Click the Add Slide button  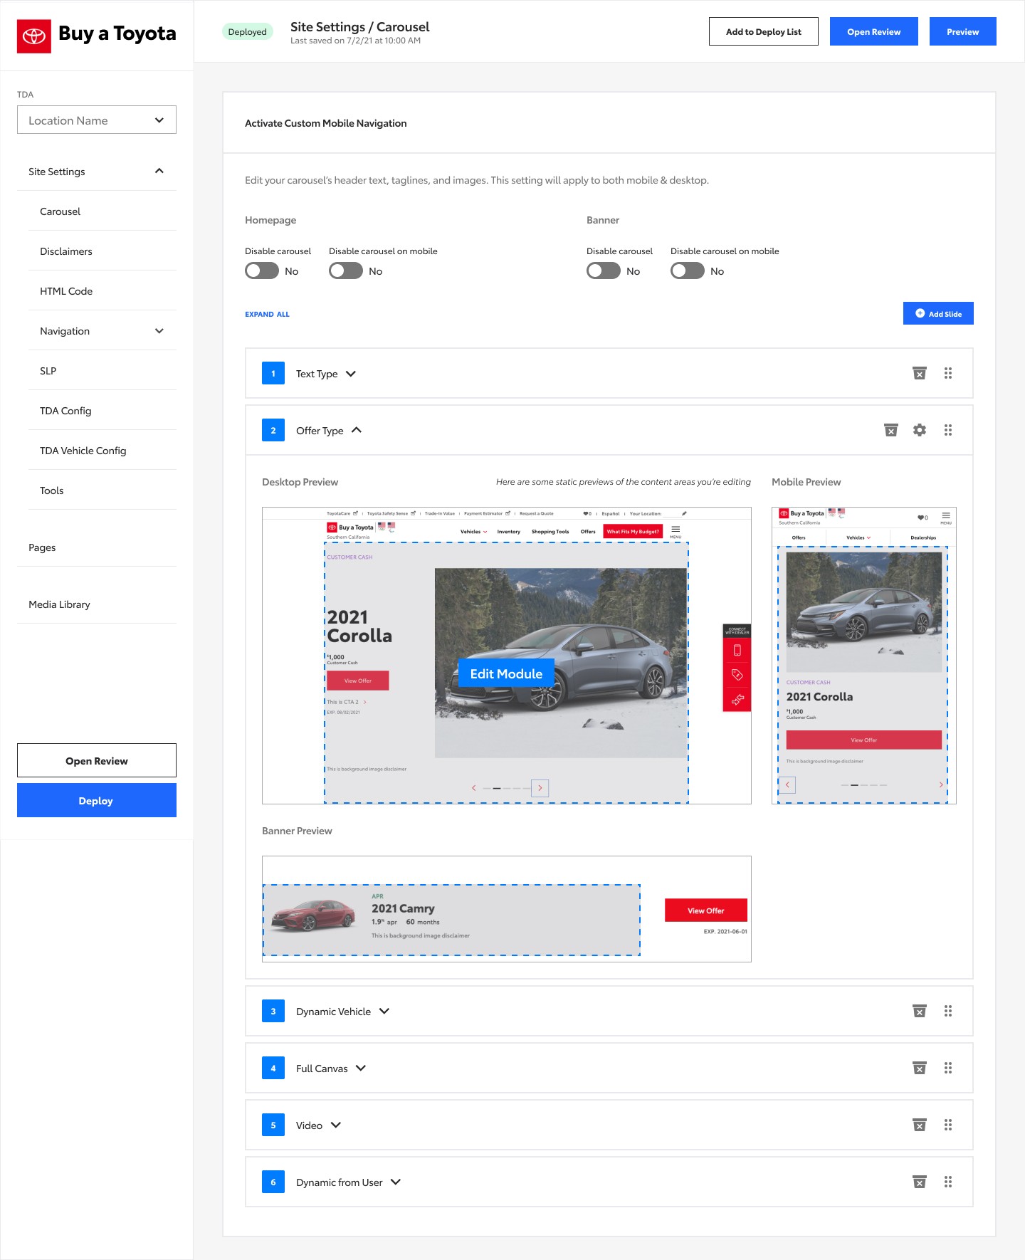point(938,313)
